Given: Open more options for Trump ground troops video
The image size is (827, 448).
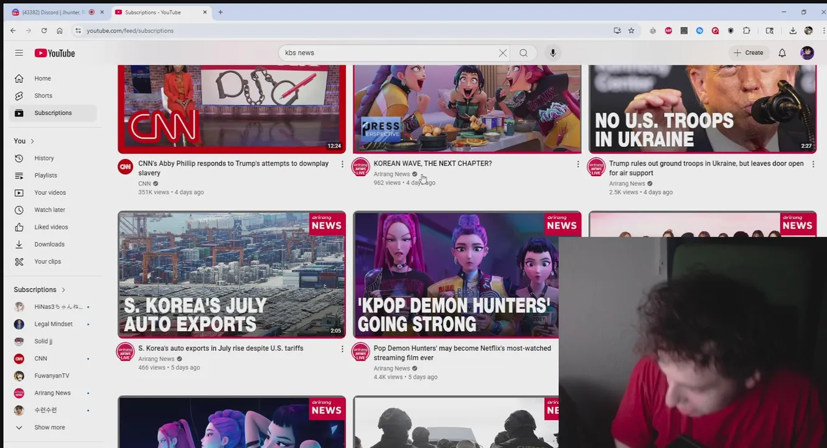Looking at the screenshot, I should (x=813, y=164).
